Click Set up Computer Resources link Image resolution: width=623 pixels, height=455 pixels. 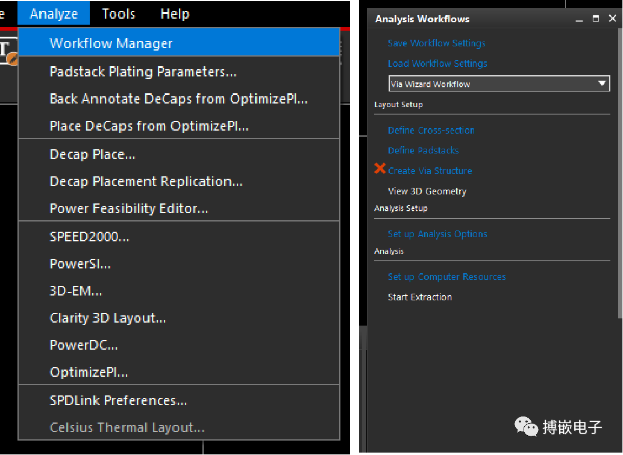446,277
